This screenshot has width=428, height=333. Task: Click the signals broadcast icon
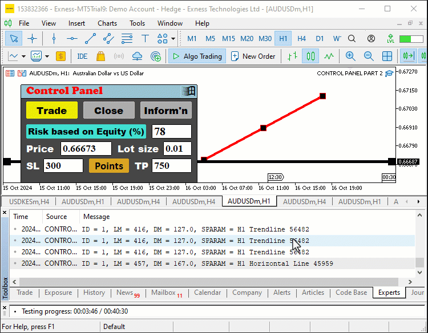tap(119, 56)
